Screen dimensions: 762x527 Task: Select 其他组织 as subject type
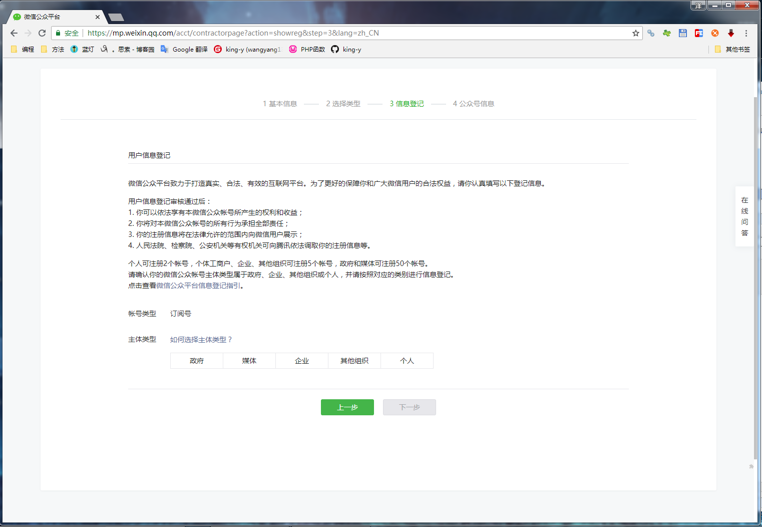pyautogui.click(x=354, y=361)
